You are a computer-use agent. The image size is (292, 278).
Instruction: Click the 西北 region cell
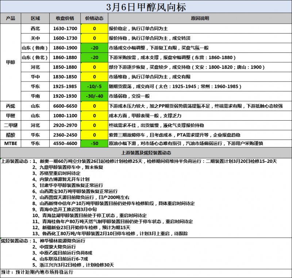[x=35, y=29]
